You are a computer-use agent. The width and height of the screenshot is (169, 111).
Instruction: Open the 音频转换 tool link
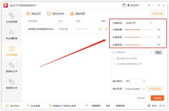(120, 106)
